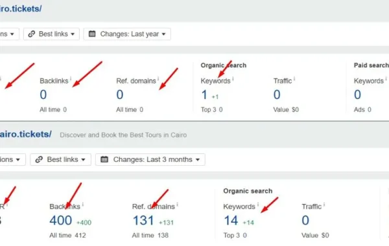Click the Ref. domains value 0

pyautogui.click(x=120, y=95)
